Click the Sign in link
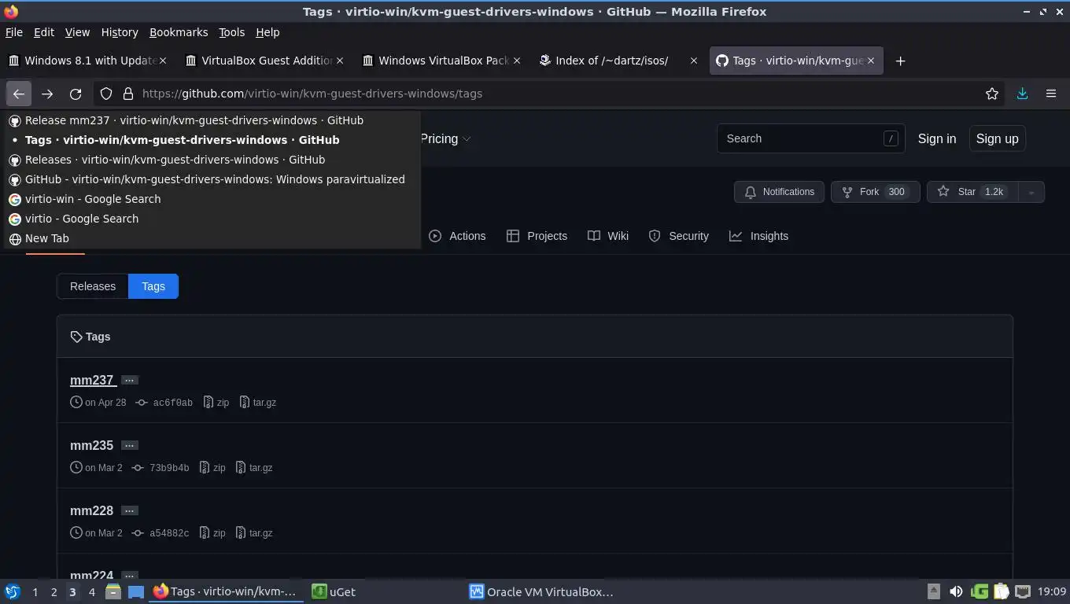The height and width of the screenshot is (604, 1070). click(x=936, y=138)
